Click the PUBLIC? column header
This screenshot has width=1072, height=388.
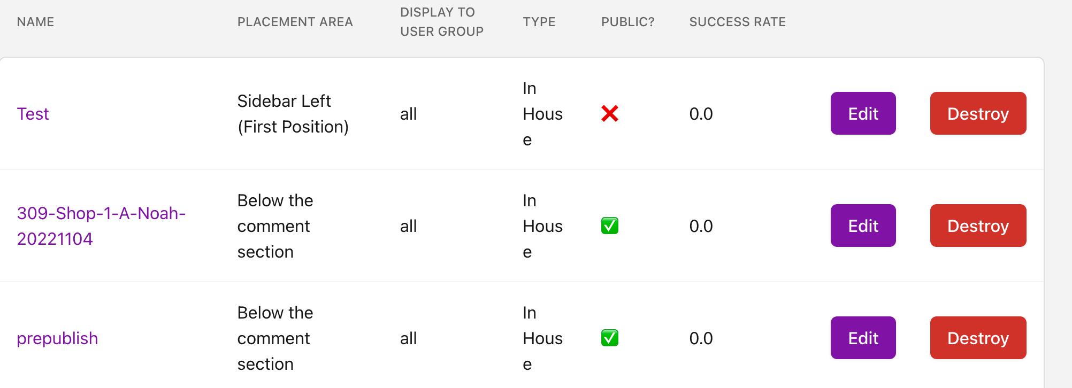[x=627, y=22]
